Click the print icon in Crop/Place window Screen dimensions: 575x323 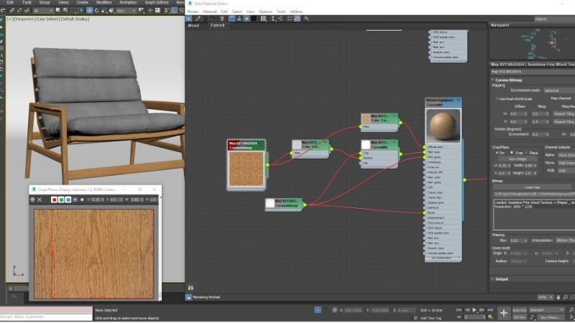click(32, 200)
